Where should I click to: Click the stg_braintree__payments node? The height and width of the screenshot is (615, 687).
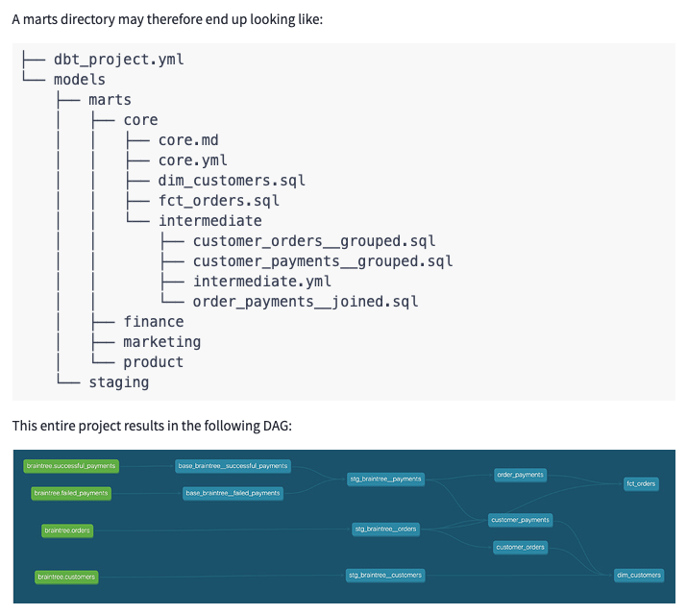tap(384, 479)
